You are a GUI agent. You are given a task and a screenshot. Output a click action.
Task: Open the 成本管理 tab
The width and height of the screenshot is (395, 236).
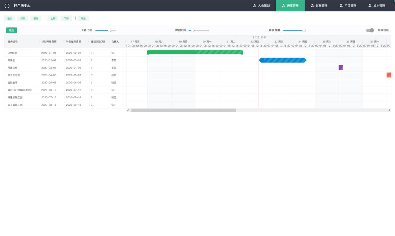click(x=377, y=6)
